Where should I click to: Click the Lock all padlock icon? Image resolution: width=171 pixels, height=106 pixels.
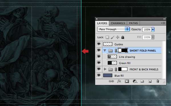pyautogui.click(x=123, y=37)
